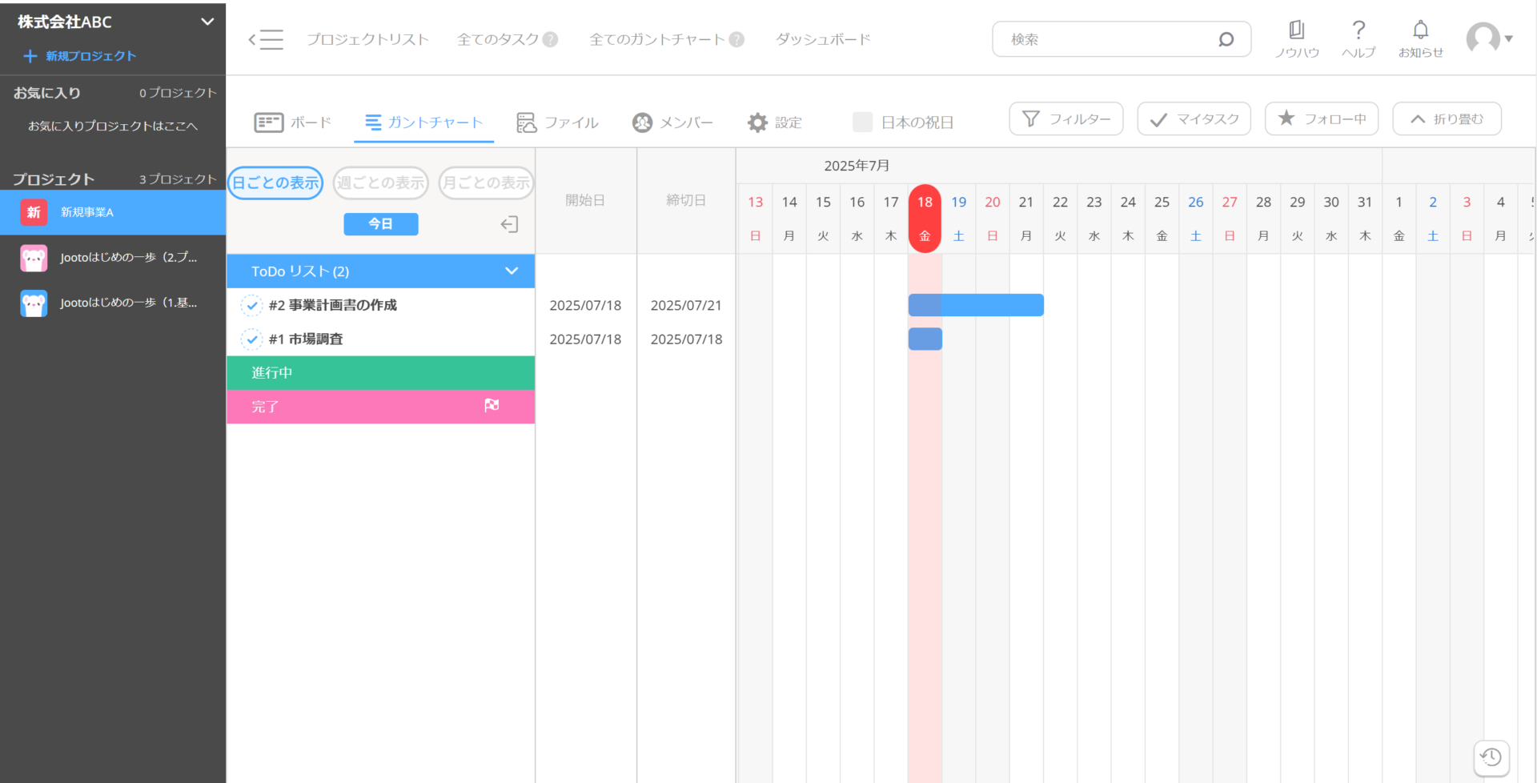Click the blue Gantt bar for task #2

click(x=976, y=305)
